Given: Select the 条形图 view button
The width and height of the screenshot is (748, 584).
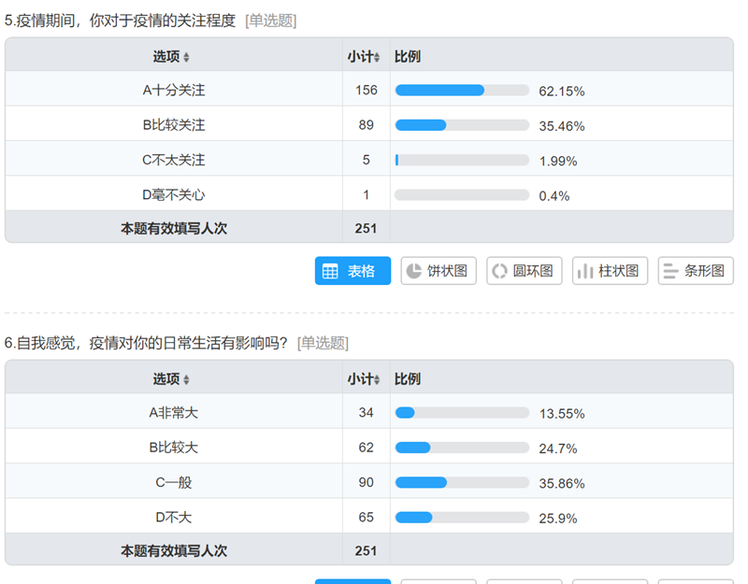Looking at the screenshot, I should click(696, 271).
